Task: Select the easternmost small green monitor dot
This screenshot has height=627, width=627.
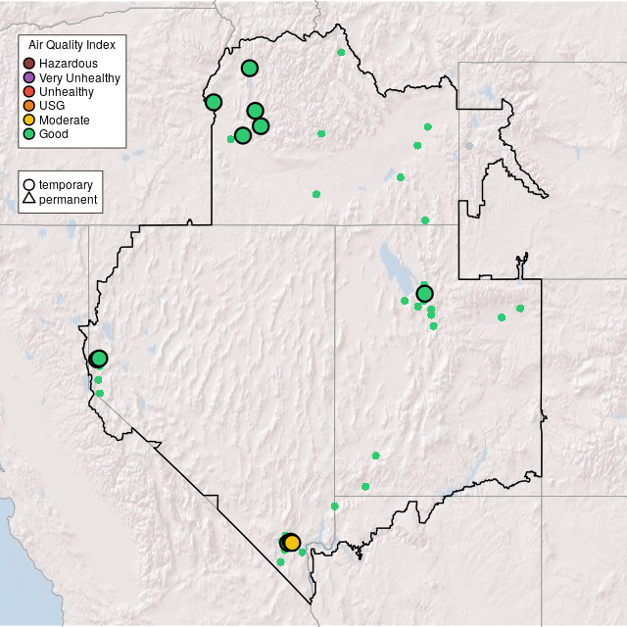Action: [520, 309]
